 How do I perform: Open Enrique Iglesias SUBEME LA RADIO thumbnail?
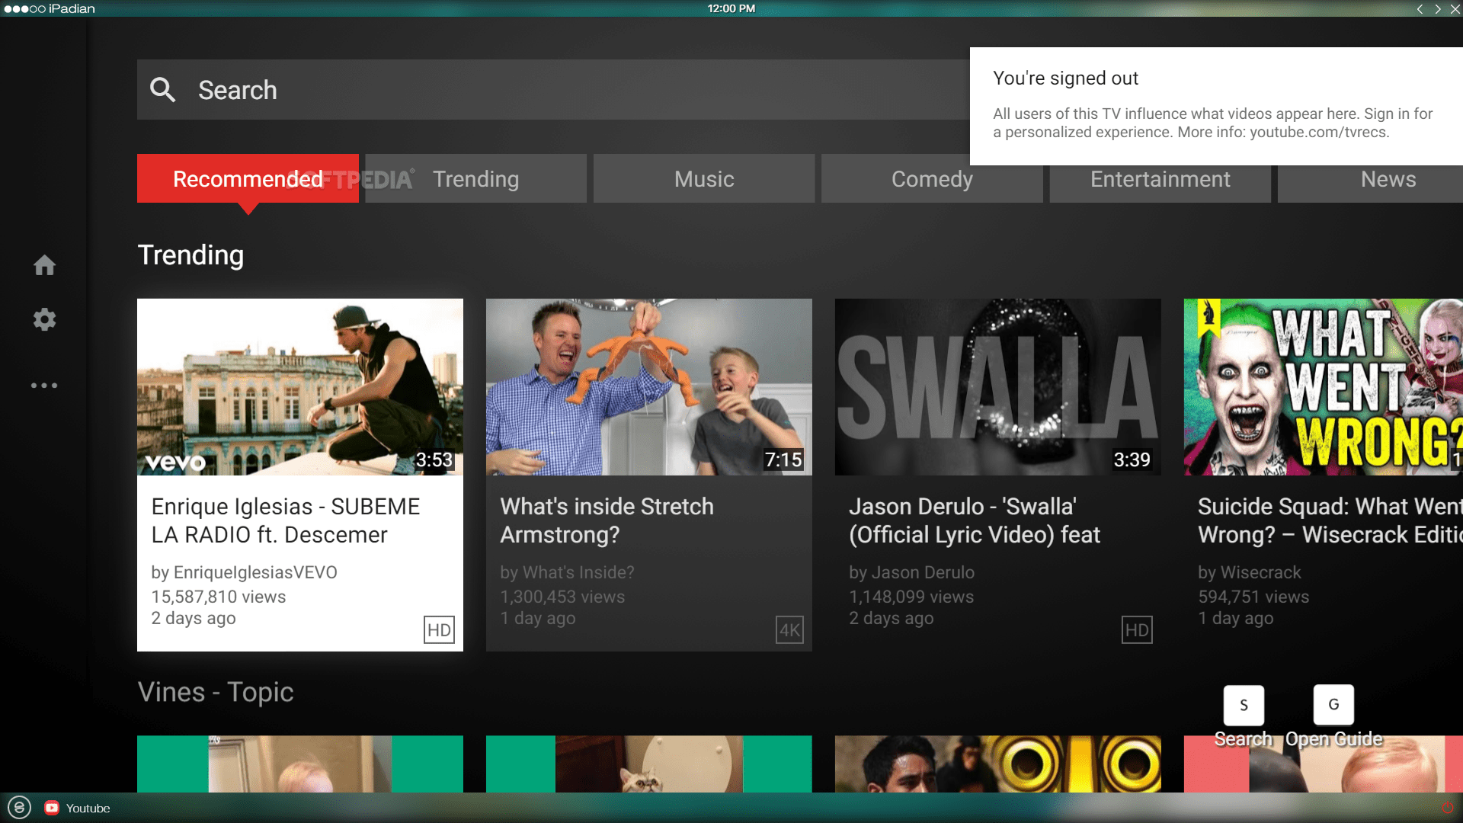[300, 387]
